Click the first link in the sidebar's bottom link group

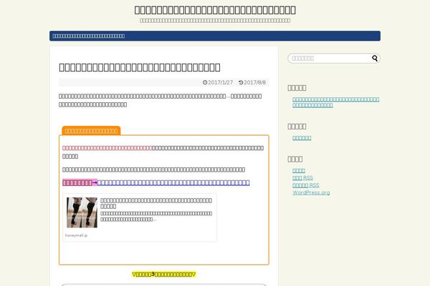299,170
